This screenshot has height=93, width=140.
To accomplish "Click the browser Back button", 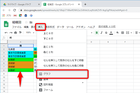I will pyautogui.click(x=4, y=10).
